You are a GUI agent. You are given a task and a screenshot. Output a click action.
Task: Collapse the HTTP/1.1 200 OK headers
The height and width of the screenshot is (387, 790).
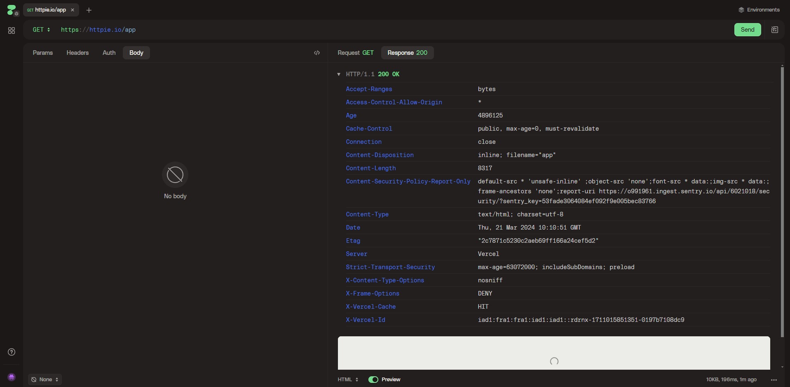click(339, 74)
